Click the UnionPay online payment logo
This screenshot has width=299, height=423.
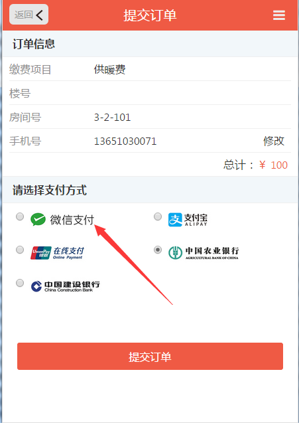point(57,253)
